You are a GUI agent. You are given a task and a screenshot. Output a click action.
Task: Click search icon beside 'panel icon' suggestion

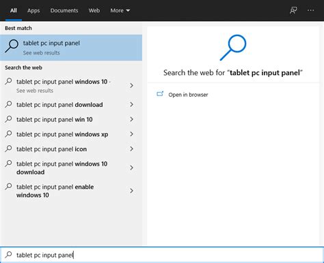pos(8,149)
